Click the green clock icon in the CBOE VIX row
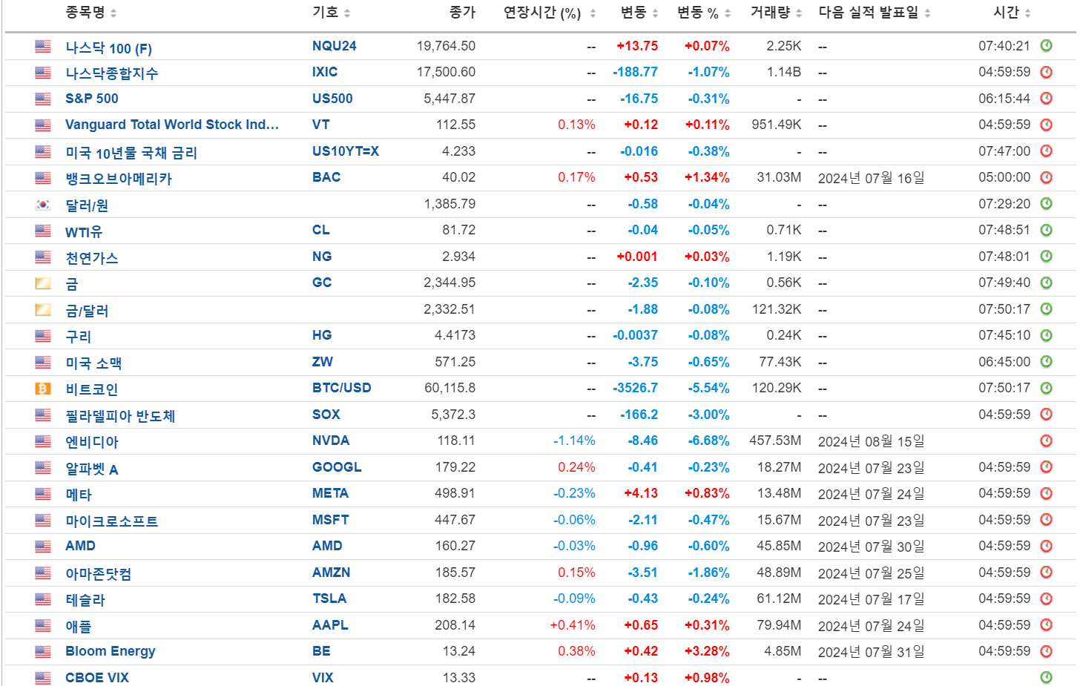The height and width of the screenshot is (686, 1080). pos(1046,677)
